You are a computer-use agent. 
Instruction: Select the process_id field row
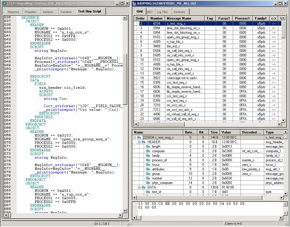[x=208, y=160]
